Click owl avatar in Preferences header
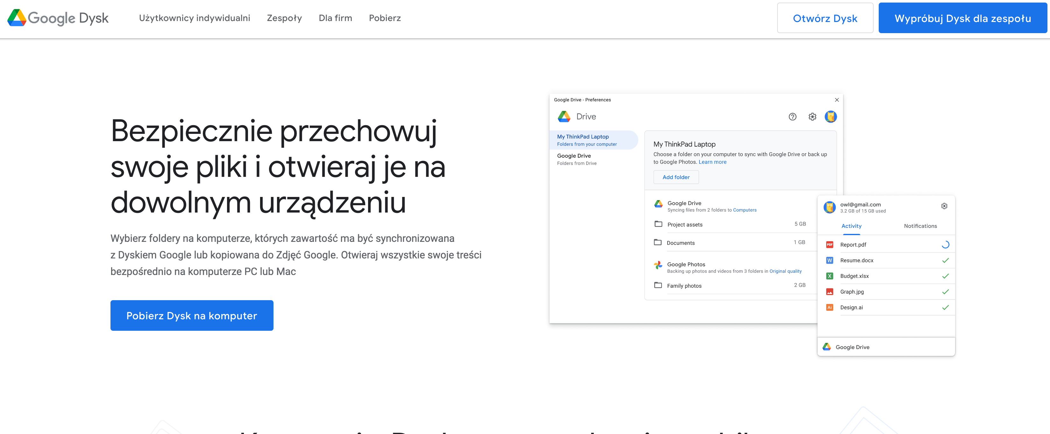 point(831,117)
